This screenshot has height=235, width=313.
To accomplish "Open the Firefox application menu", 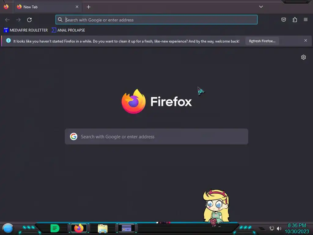I will pos(306,20).
